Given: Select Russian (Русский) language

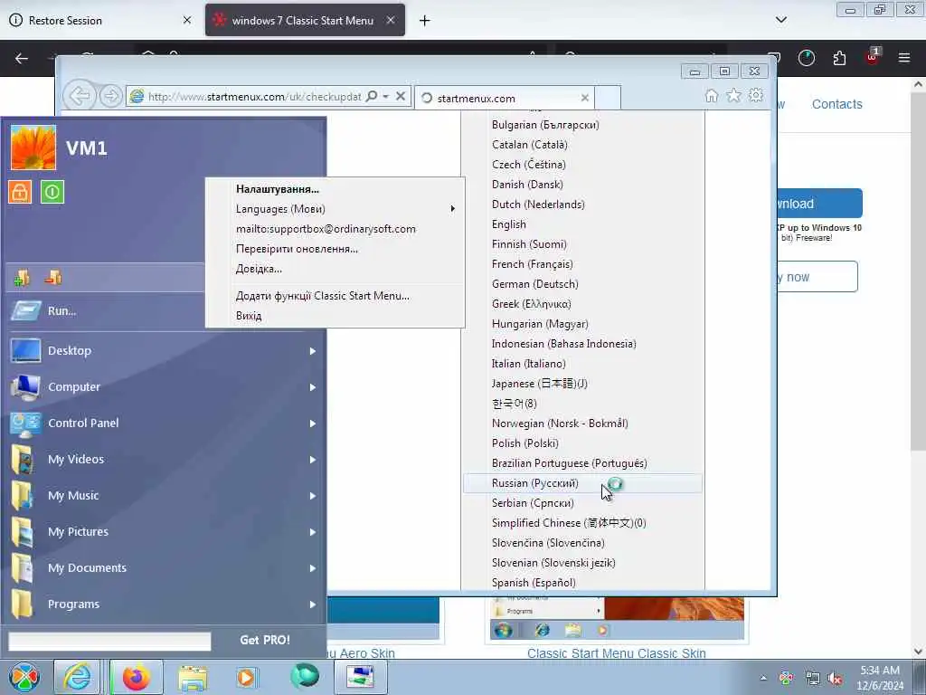Looking at the screenshot, I should click(x=583, y=483).
